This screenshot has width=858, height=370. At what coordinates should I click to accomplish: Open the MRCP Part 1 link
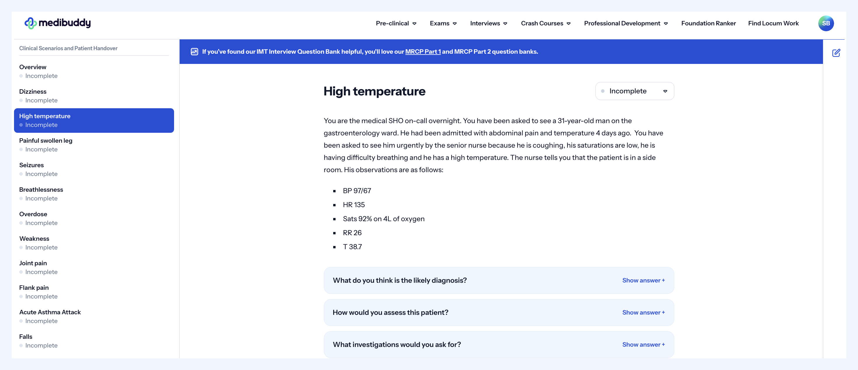point(423,52)
